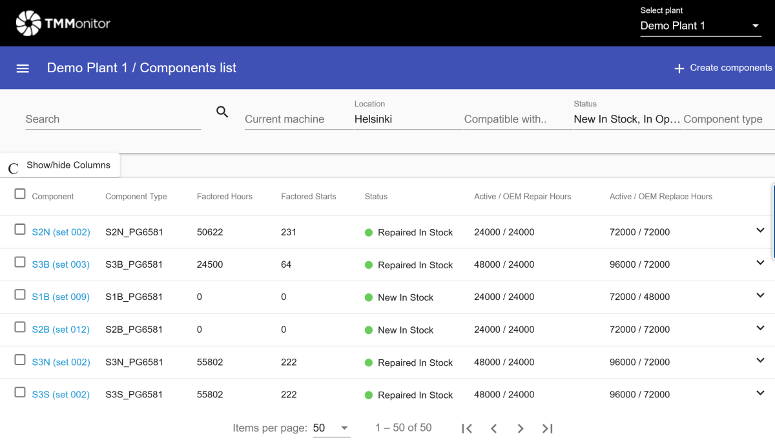This screenshot has width=775, height=447.
Task: Sort by the Status column header
Action: (x=376, y=197)
